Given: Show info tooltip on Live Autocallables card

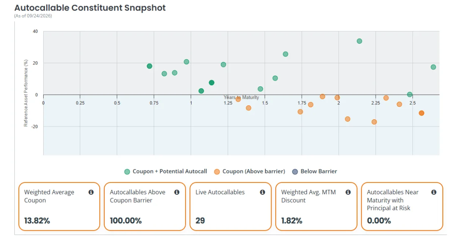Looking at the screenshot, I should click(x=262, y=192).
